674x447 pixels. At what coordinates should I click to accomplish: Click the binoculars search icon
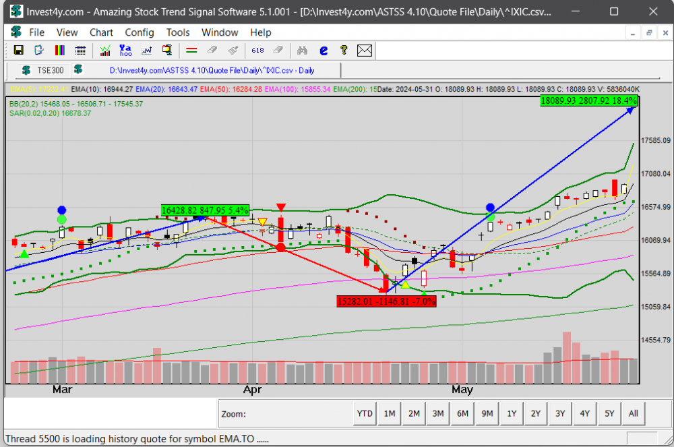click(x=303, y=50)
